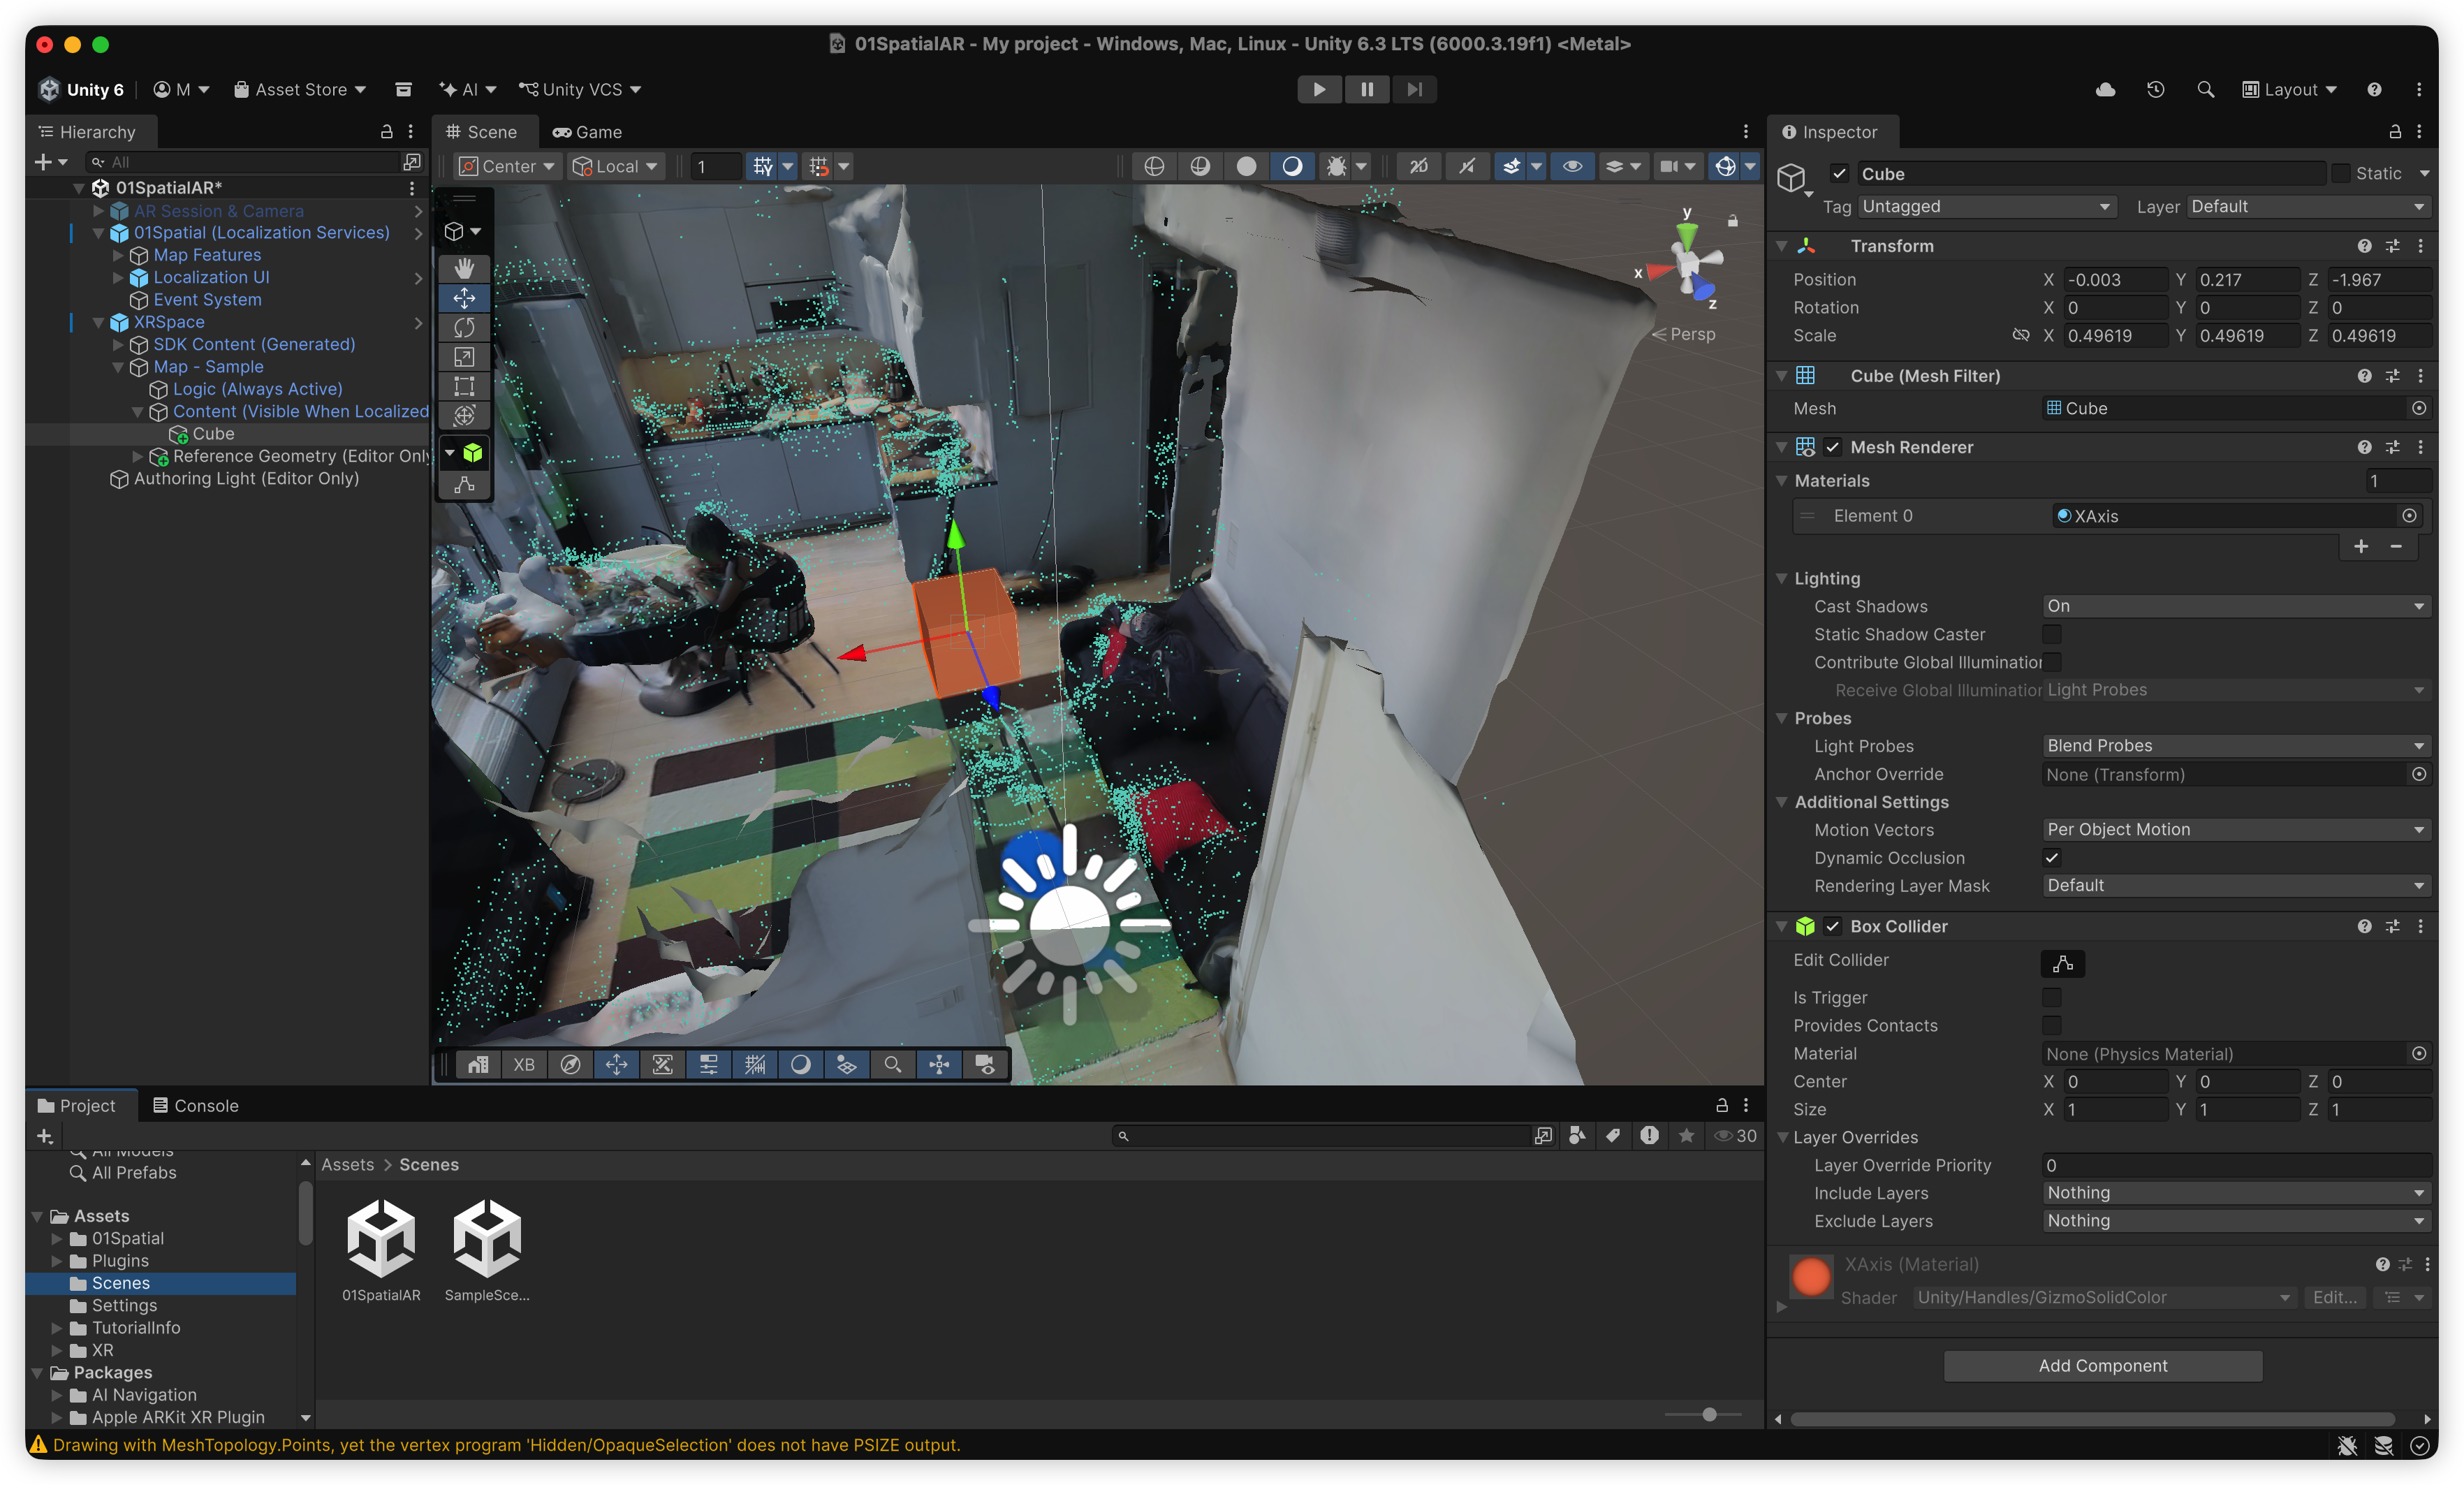The width and height of the screenshot is (2464, 1485).
Task: Open the SampleScene asset thumbnail
Action: pyautogui.click(x=487, y=1239)
